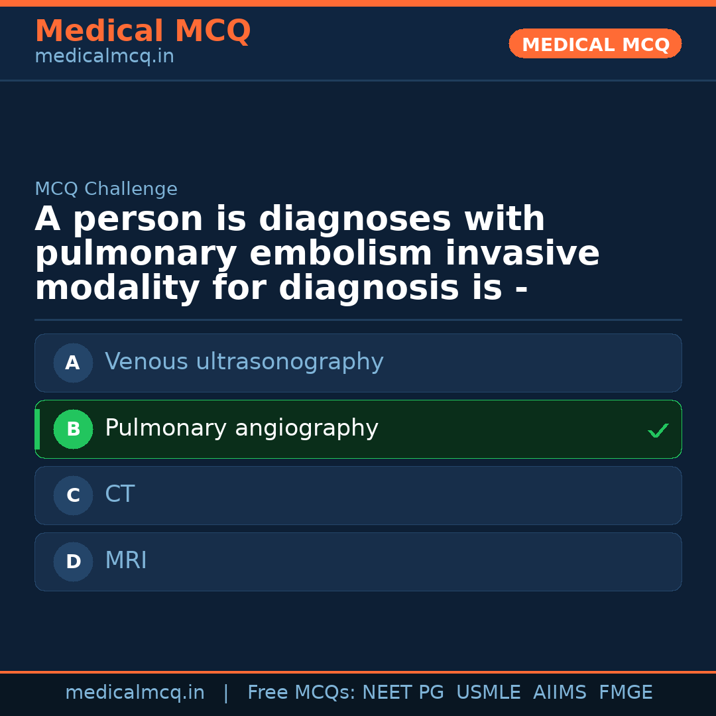The image size is (716, 716).
Task: Open the medicalmcq.in link in the footer
Action: point(135,693)
